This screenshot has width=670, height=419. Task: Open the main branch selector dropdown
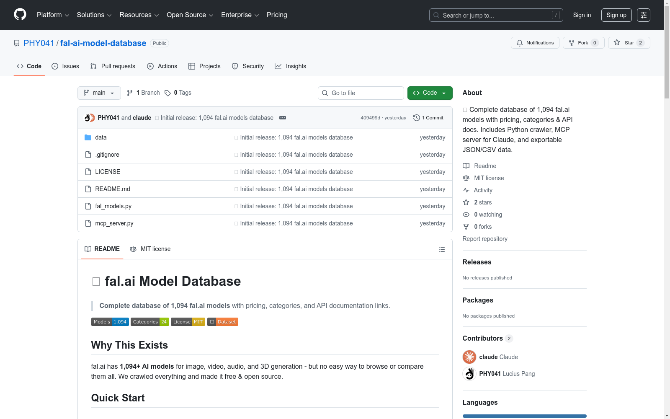point(99,93)
